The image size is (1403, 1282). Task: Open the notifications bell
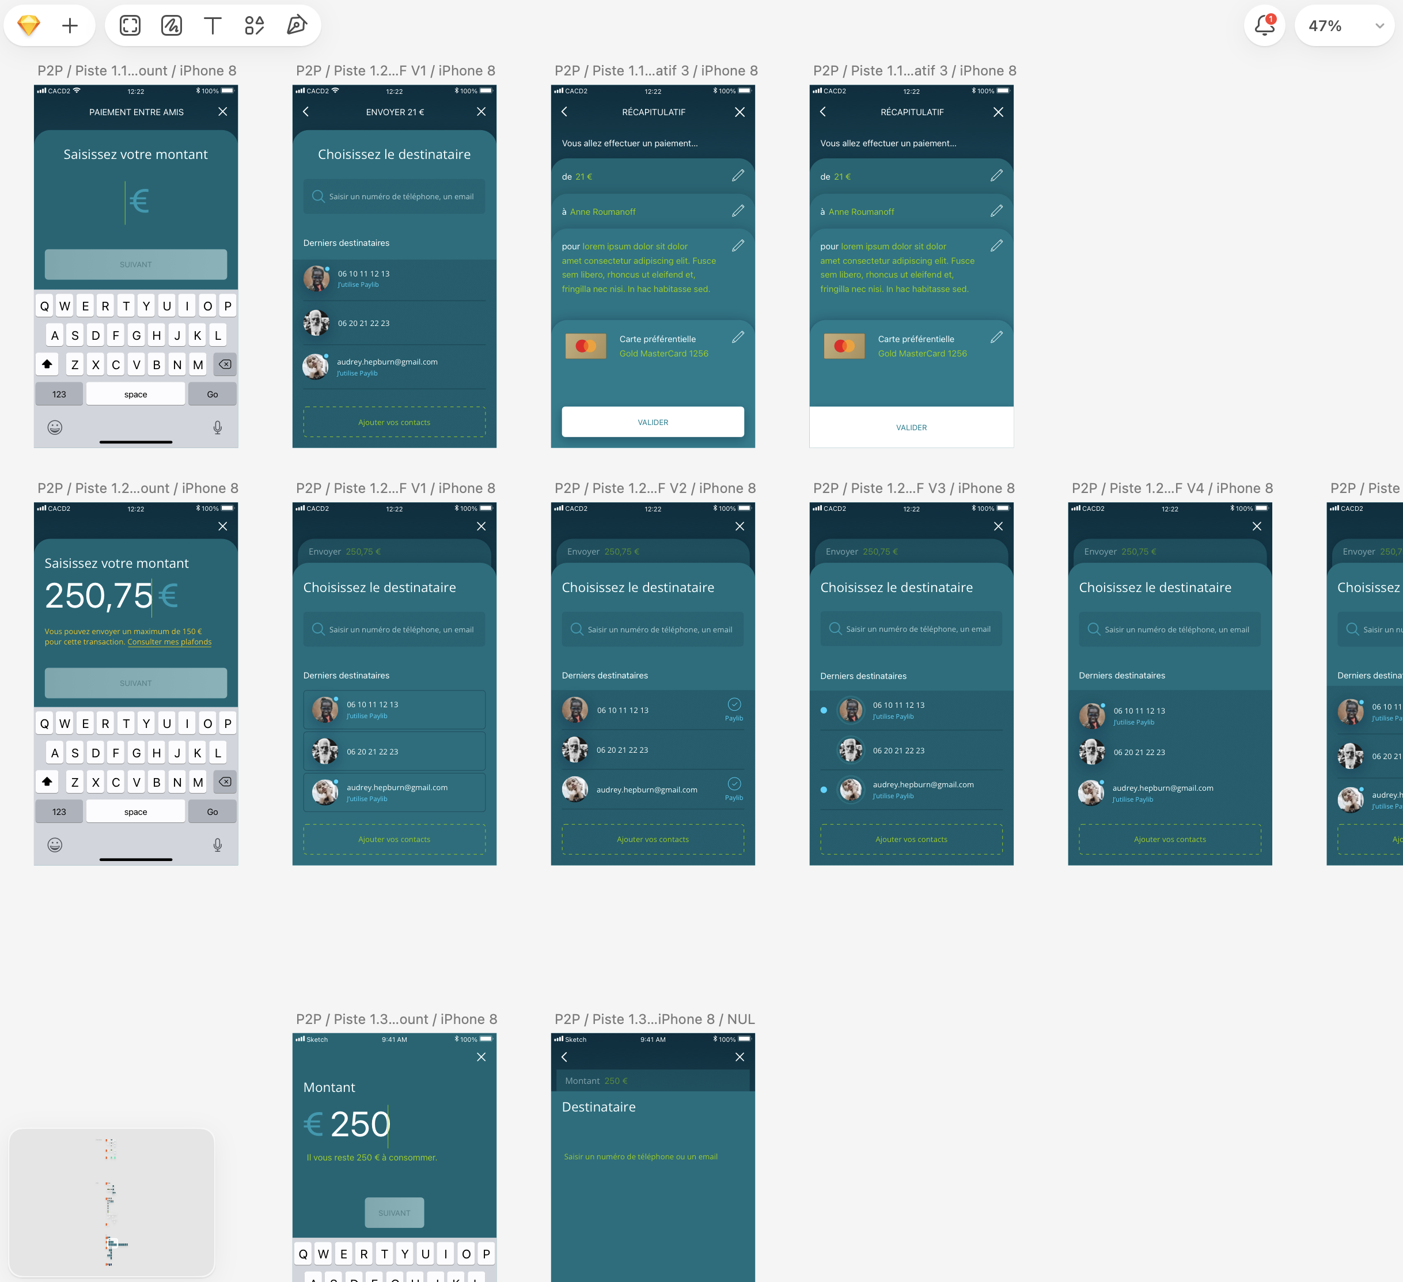point(1265,26)
